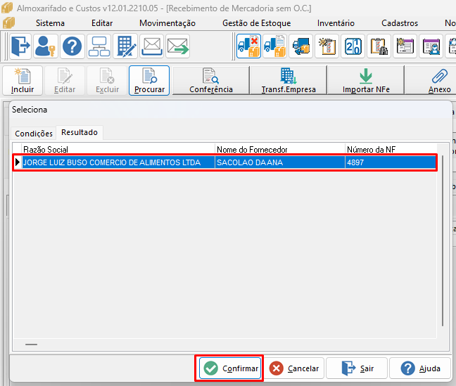Click the Procurar button
456x386 pixels.
click(x=149, y=81)
